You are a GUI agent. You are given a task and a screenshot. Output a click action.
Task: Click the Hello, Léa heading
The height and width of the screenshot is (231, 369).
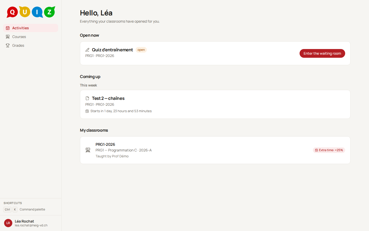click(96, 13)
